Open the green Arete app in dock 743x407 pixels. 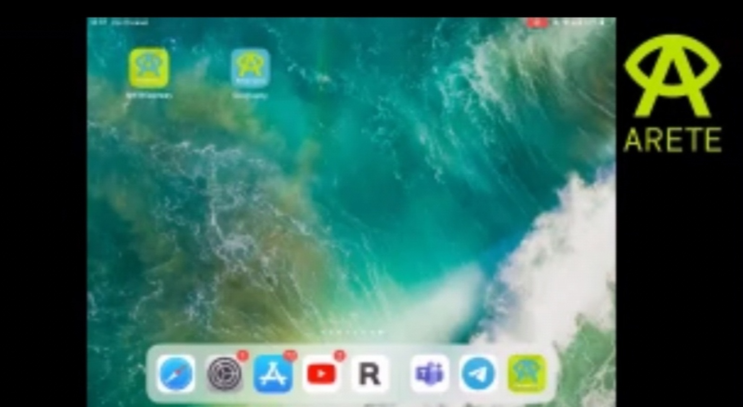[x=526, y=373]
